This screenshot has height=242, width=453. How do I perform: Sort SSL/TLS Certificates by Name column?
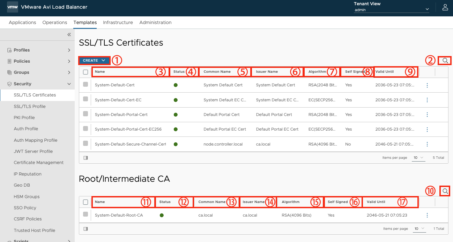point(100,72)
